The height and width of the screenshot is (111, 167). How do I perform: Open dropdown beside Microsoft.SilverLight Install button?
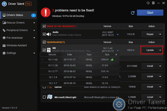[x=160, y=97]
